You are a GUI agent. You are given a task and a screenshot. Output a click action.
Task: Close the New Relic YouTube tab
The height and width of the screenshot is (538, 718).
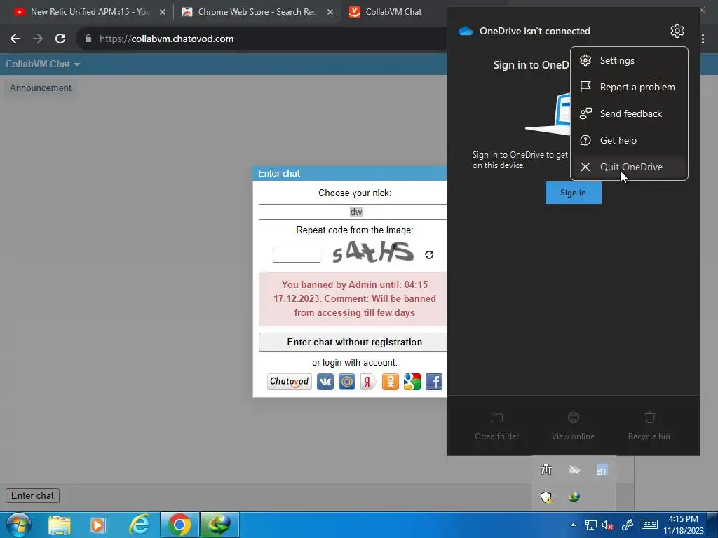[x=163, y=12]
